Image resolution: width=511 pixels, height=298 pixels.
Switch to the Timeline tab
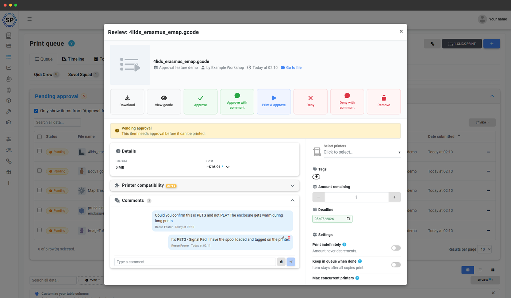pyautogui.click(x=73, y=59)
